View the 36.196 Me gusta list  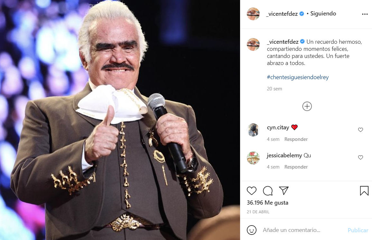267,203
